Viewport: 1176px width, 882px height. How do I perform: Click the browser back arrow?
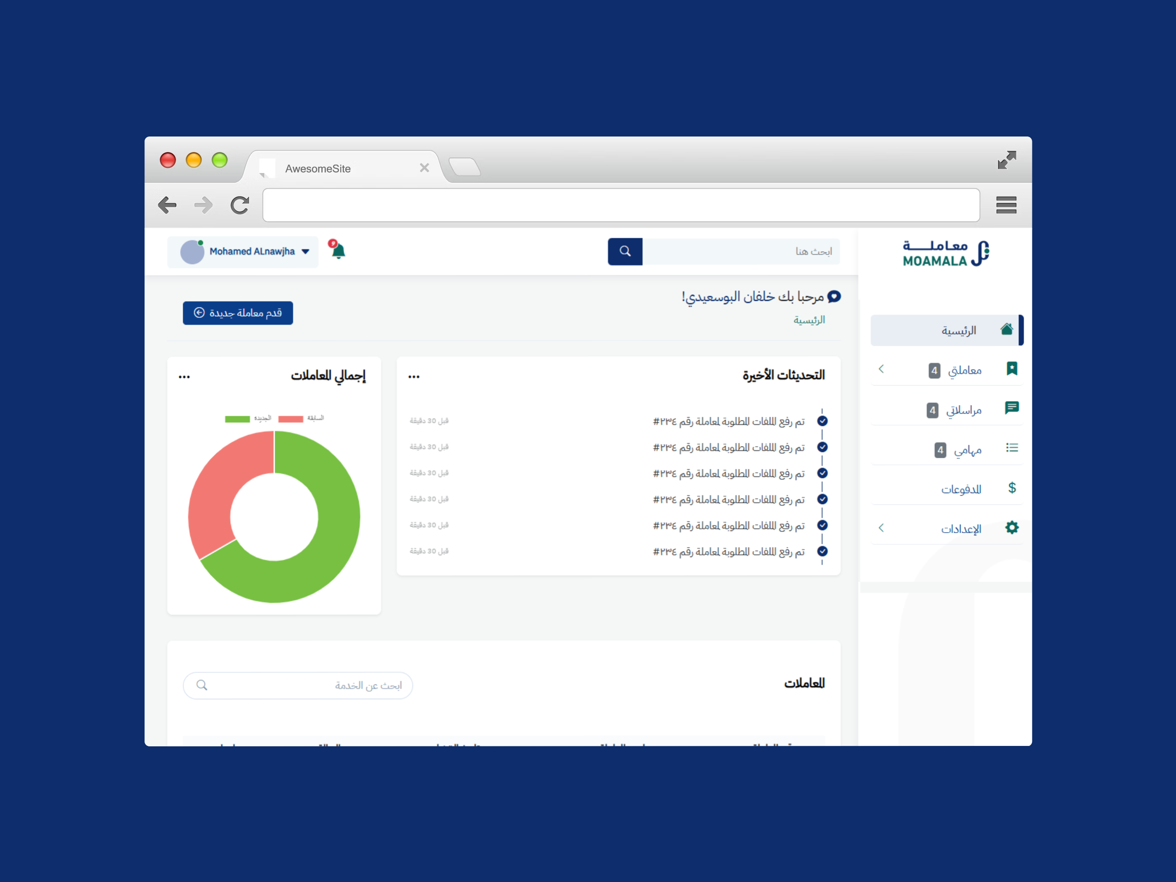(x=168, y=205)
